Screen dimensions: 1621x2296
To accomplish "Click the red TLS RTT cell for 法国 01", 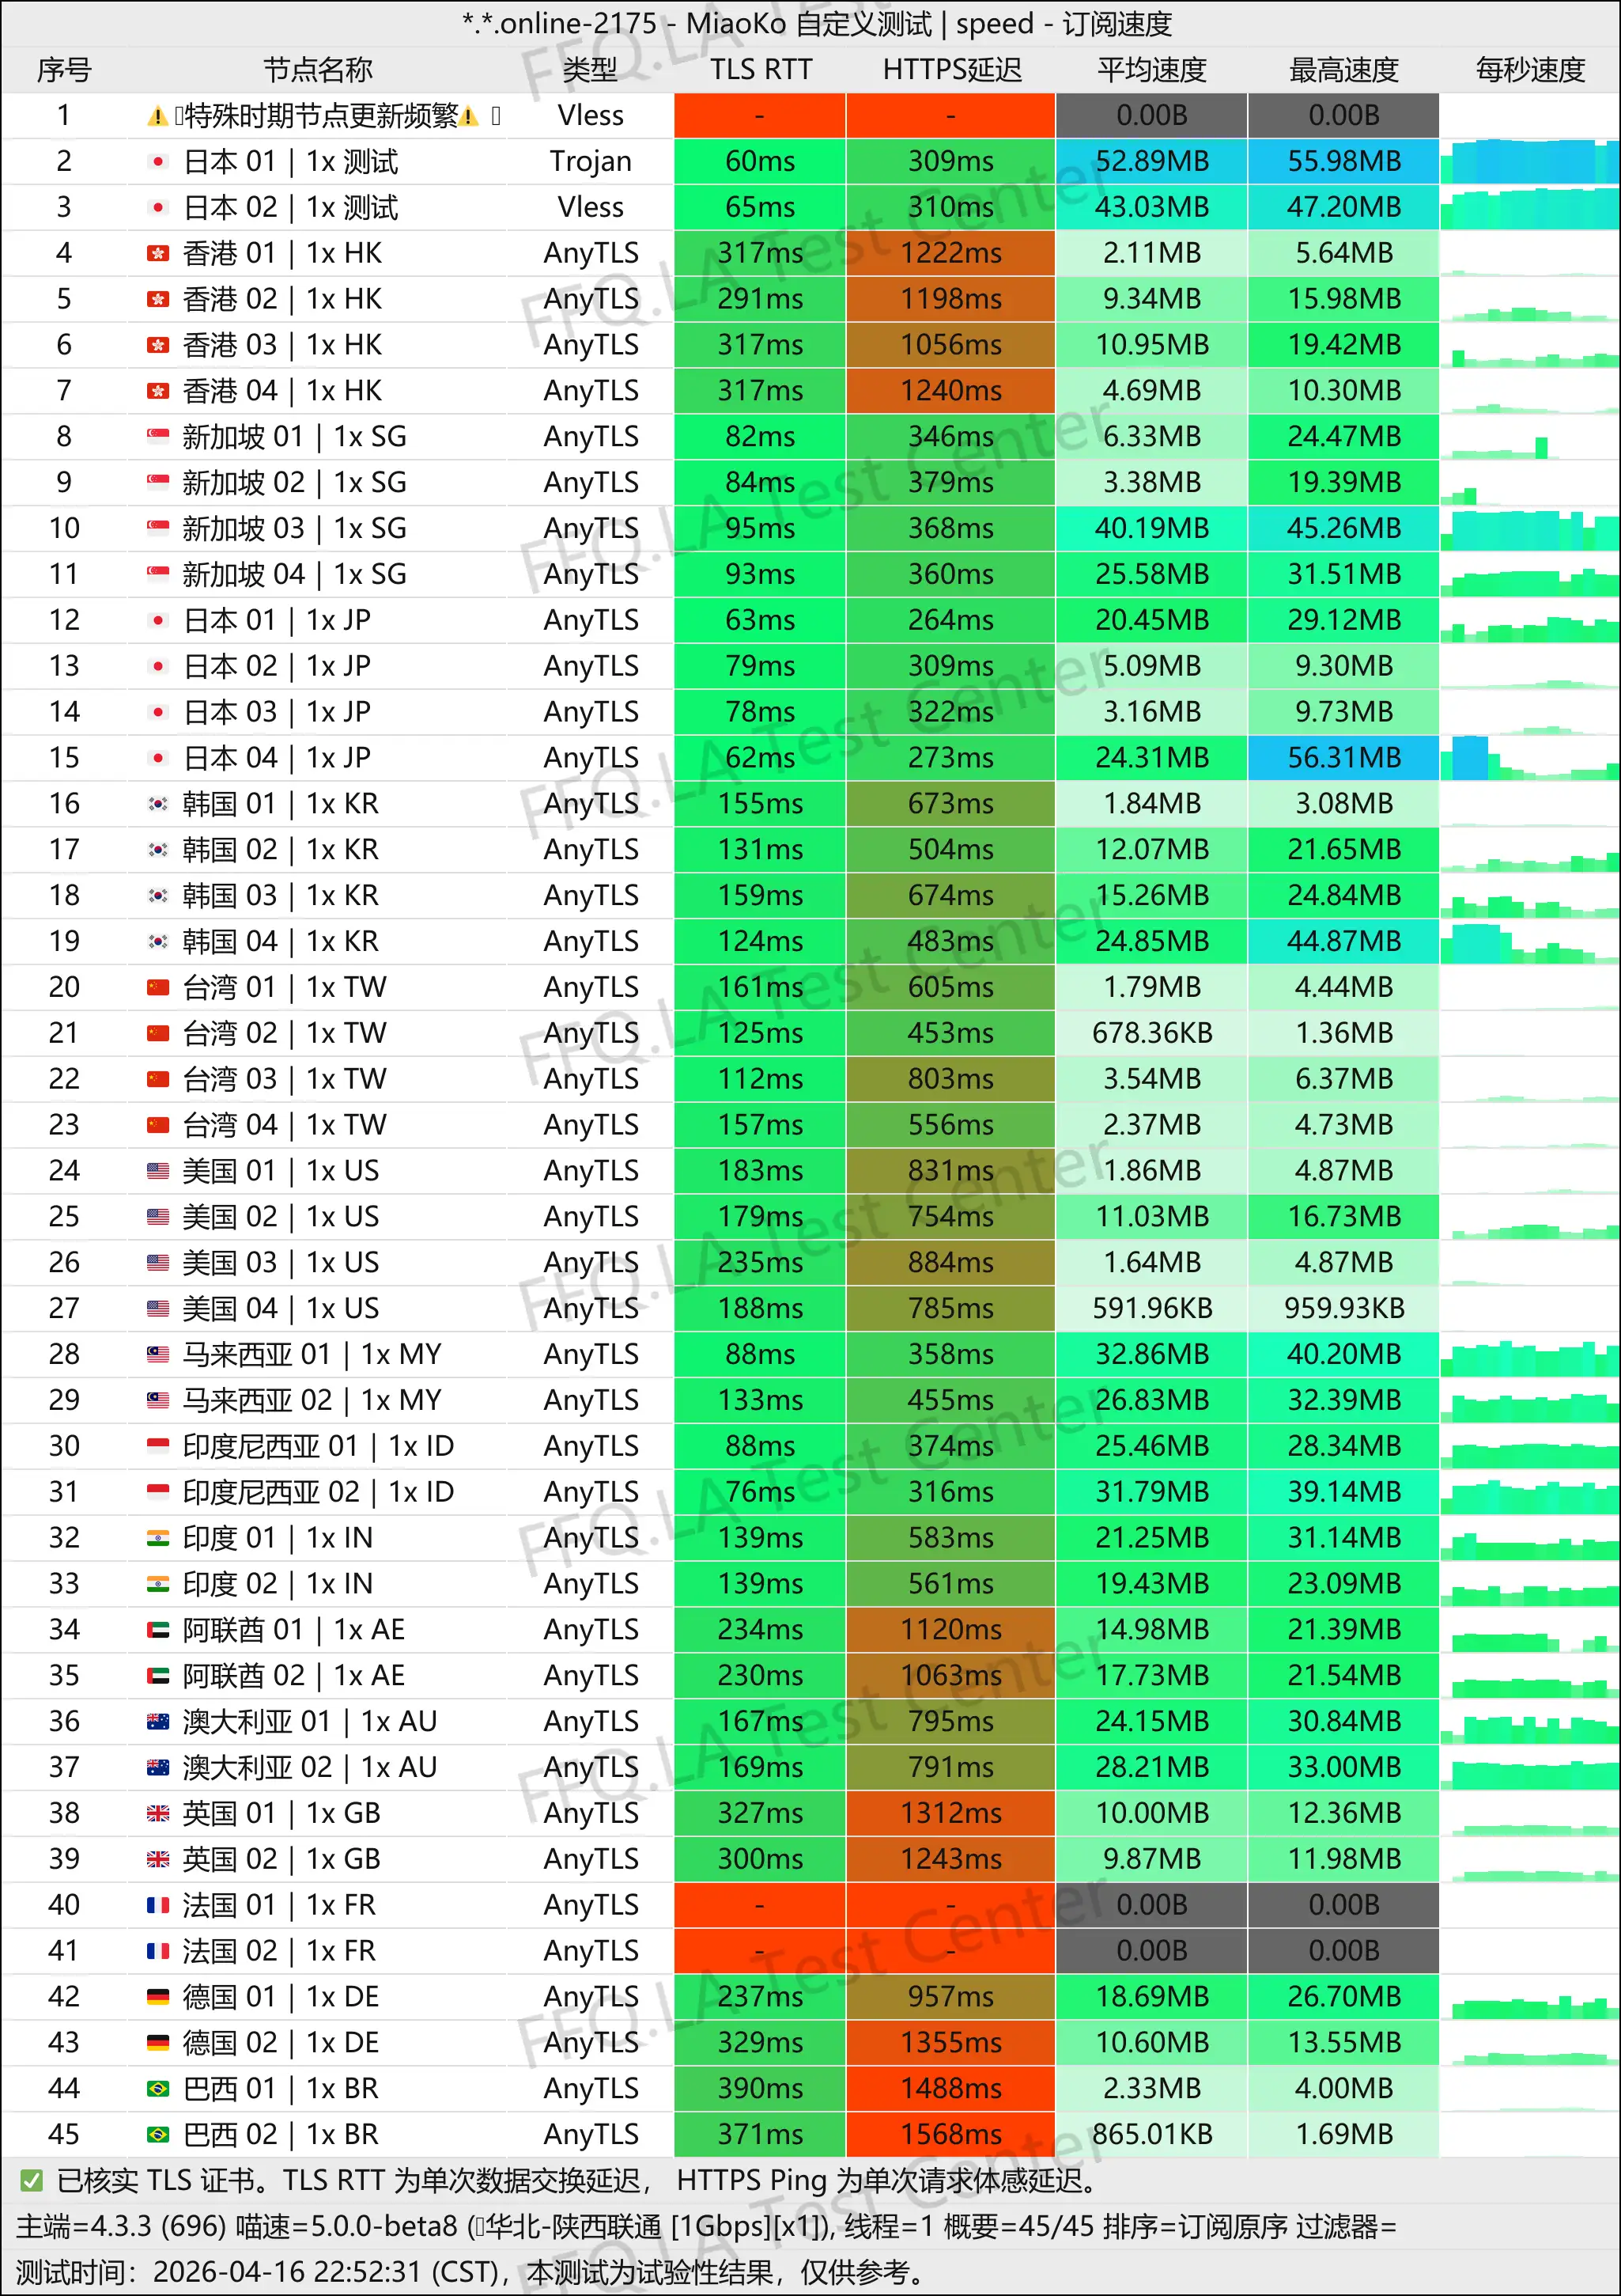I will [x=760, y=1905].
